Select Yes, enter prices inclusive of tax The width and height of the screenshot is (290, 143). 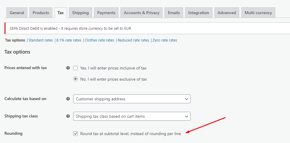[x=76, y=68]
